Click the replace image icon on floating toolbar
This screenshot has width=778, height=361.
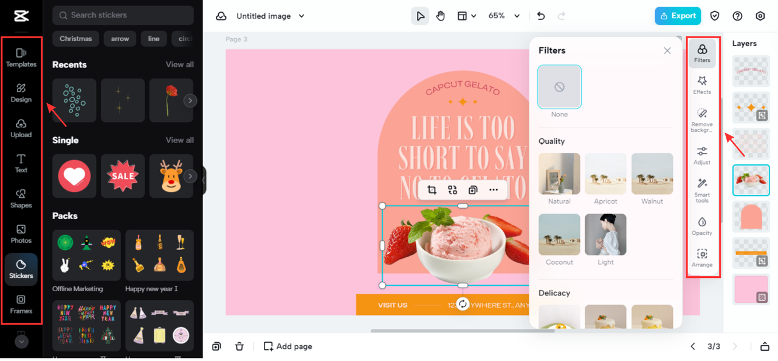pos(452,190)
